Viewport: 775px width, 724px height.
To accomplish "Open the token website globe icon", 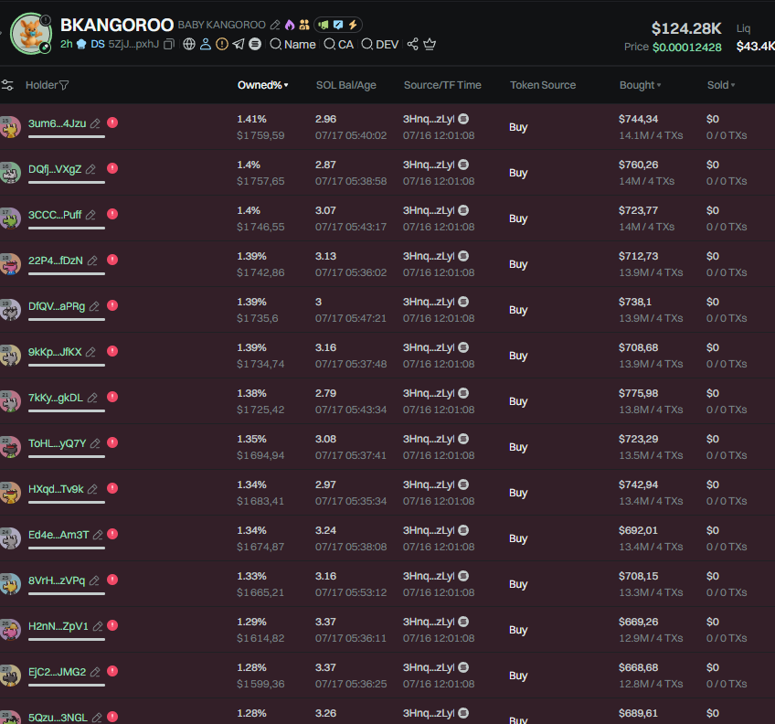I will click(189, 45).
